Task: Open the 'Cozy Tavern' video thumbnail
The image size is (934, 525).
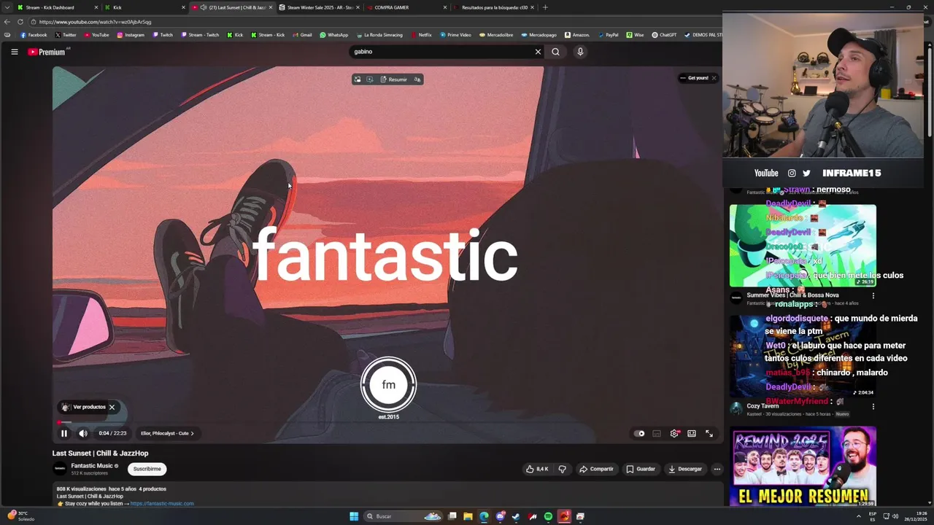Action: point(803,357)
